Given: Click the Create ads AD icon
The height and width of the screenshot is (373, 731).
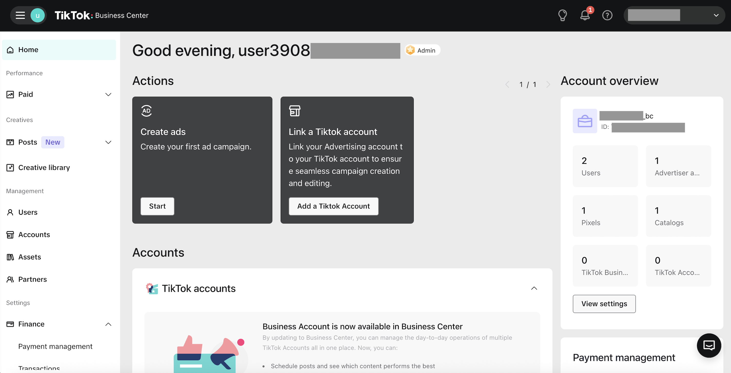Looking at the screenshot, I should pyautogui.click(x=147, y=111).
